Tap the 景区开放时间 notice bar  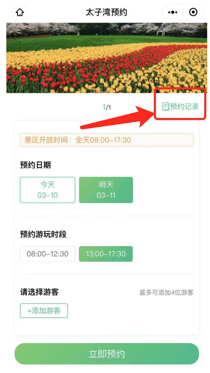tap(107, 140)
